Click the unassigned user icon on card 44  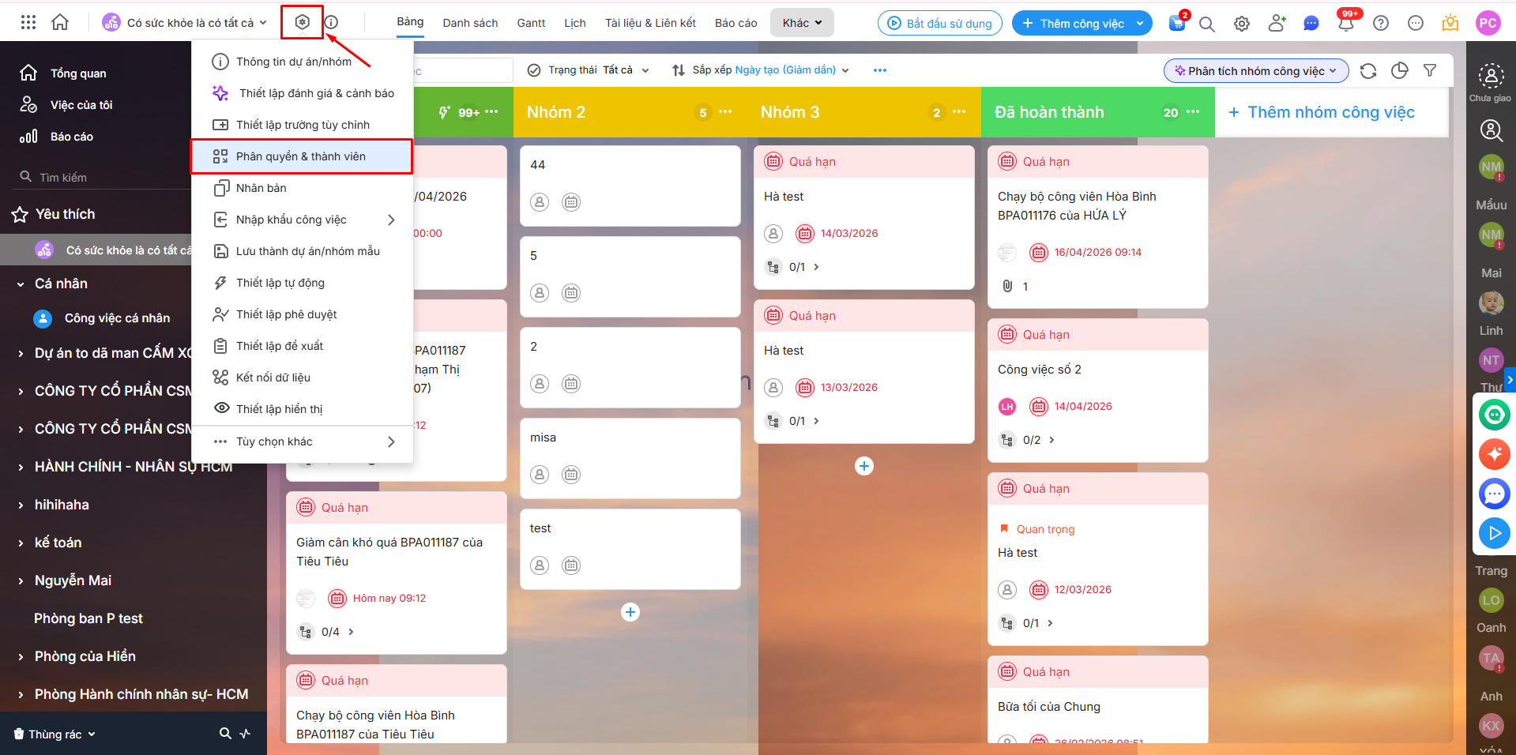[540, 202]
